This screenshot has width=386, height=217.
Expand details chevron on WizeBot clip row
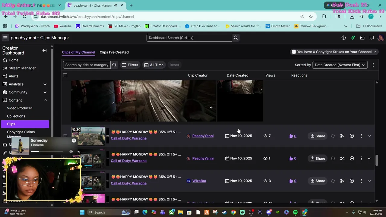pyautogui.click(x=369, y=181)
